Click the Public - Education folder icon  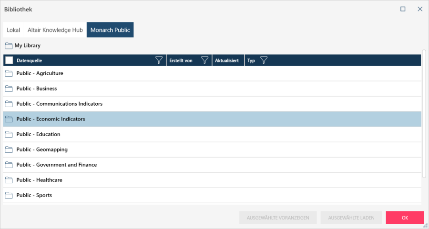tap(9, 134)
